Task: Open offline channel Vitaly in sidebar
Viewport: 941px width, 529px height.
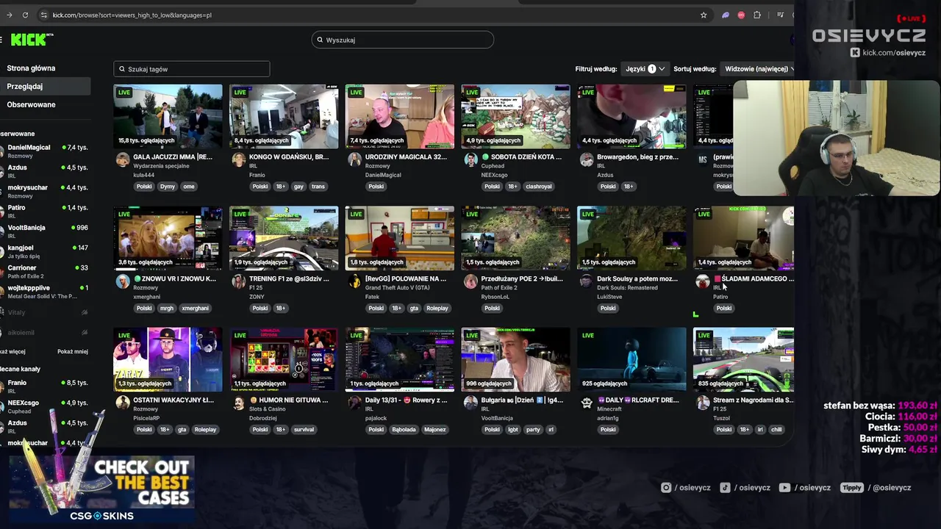Action: pos(44,312)
